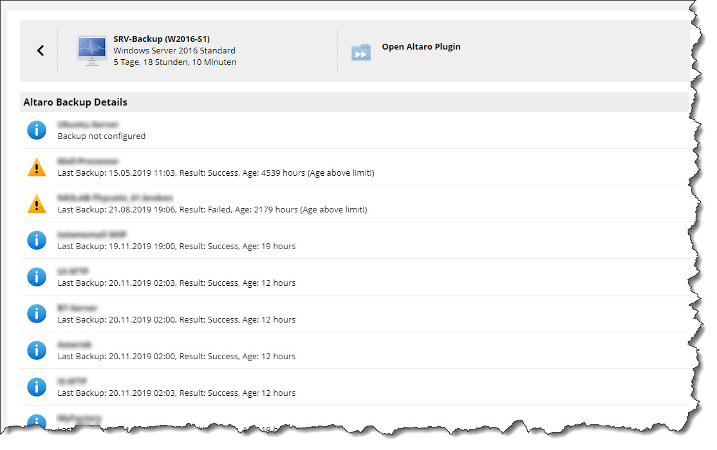The width and height of the screenshot is (717, 450).
Task: Click the Open Altaro Plugin folder icon
Action: tap(361, 52)
